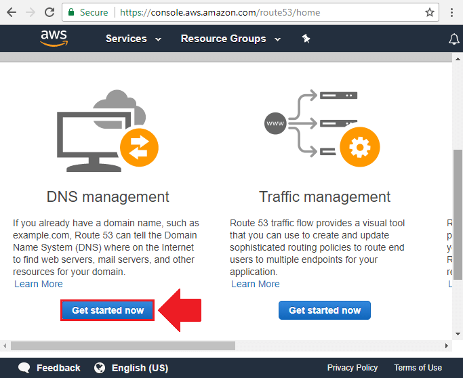The height and width of the screenshot is (378, 463).
Task: Expand the Resource Groups menu
Action: click(x=230, y=39)
